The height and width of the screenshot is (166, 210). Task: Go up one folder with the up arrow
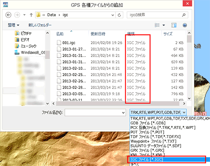(x=31, y=15)
